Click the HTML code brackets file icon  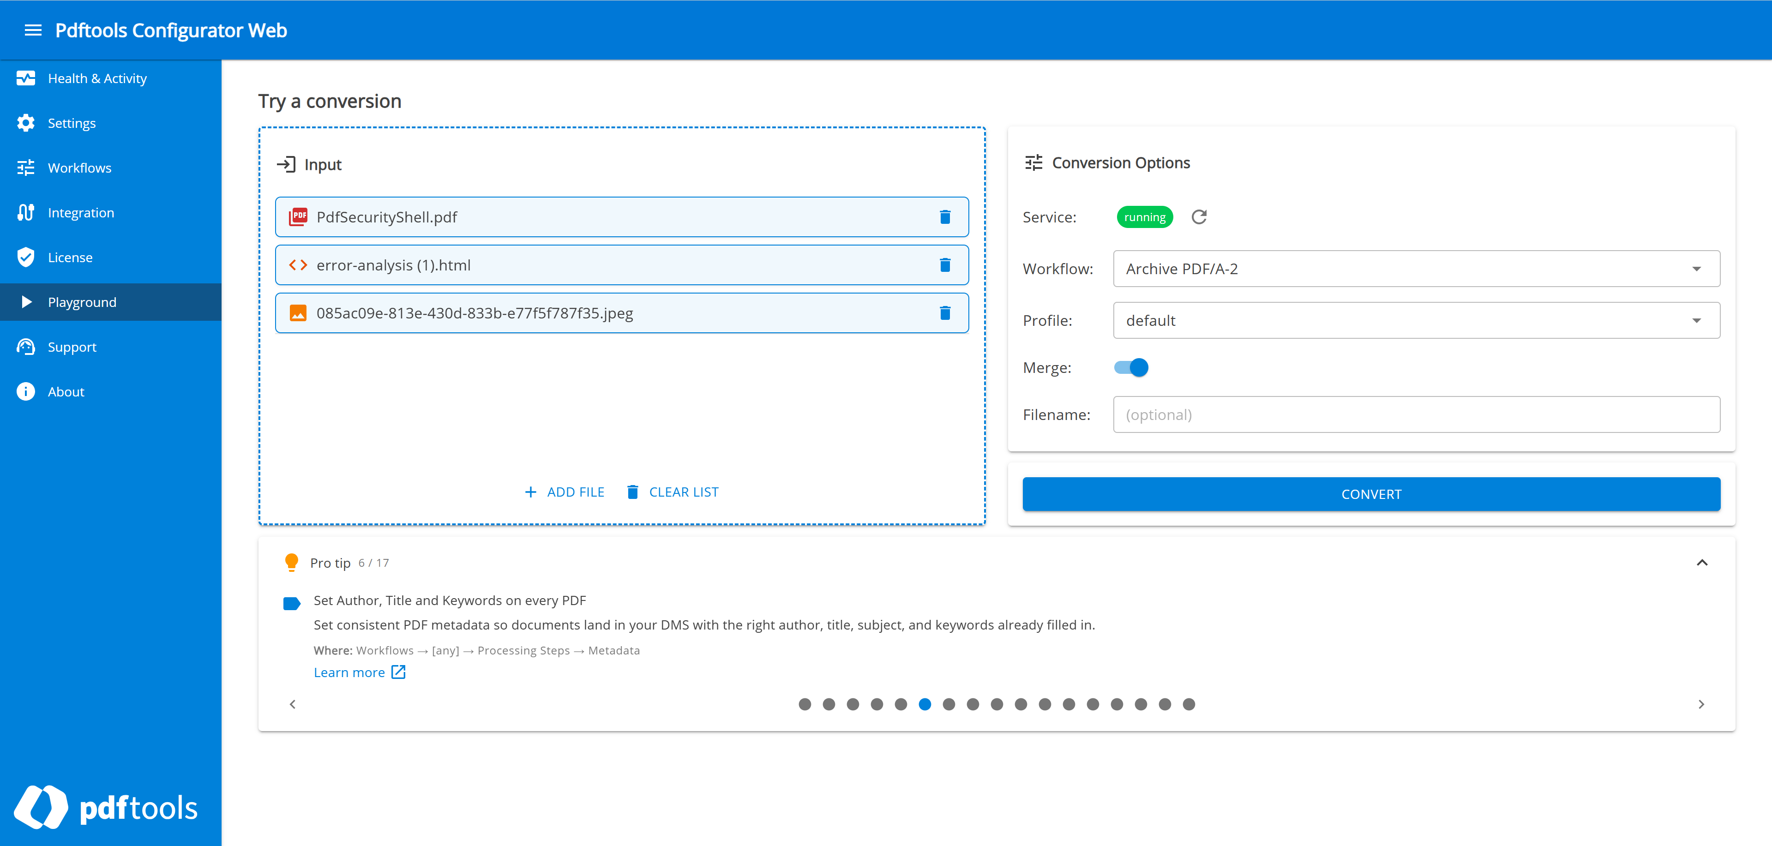pyautogui.click(x=298, y=265)
